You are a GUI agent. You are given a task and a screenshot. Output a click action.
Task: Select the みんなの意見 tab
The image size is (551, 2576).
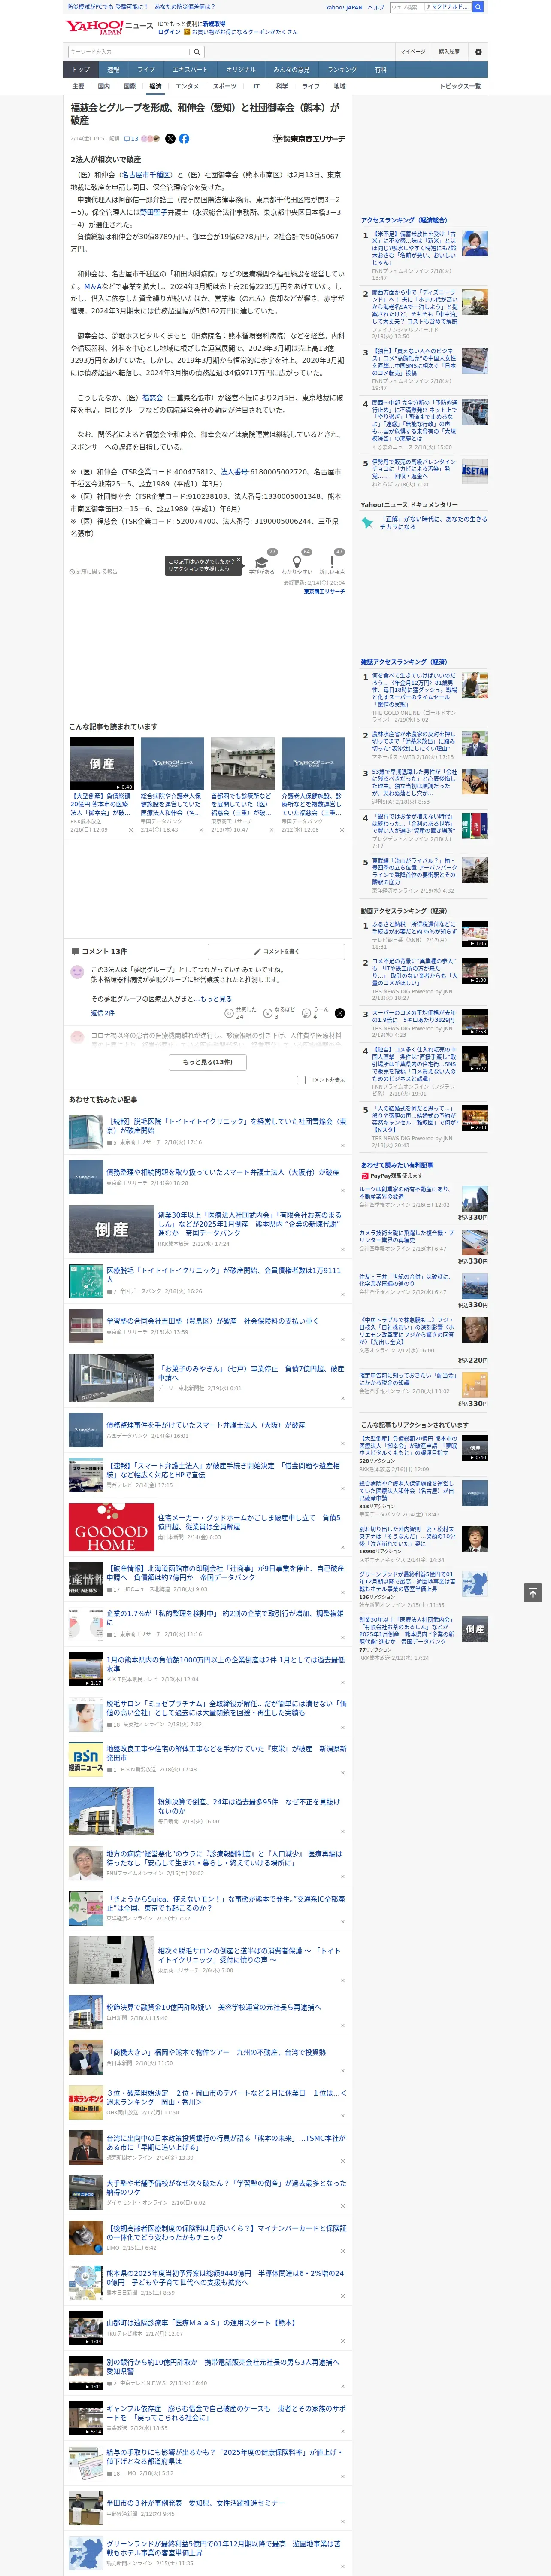(291, 70)
